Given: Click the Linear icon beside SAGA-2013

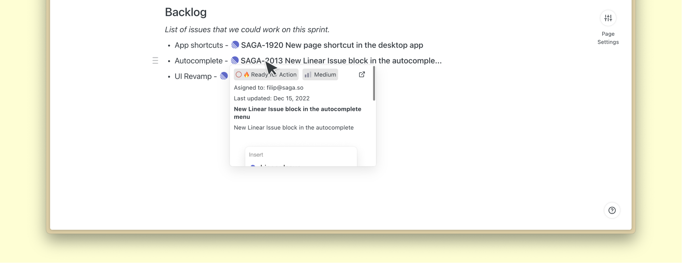Looking at the screenshot, I should point(235,60).
